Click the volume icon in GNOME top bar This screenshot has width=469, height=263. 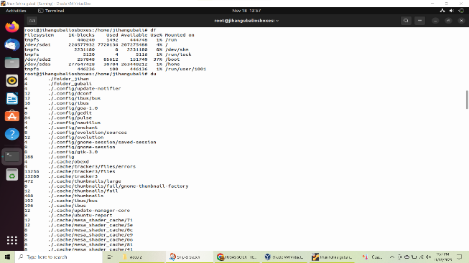pyautogui.click(x=452, y=11)
